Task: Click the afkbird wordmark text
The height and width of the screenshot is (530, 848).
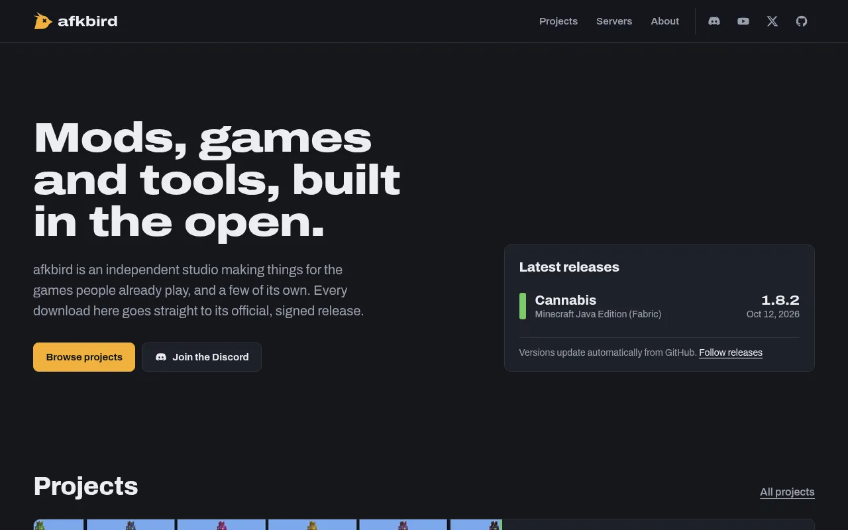Action: tap(87, 21)
